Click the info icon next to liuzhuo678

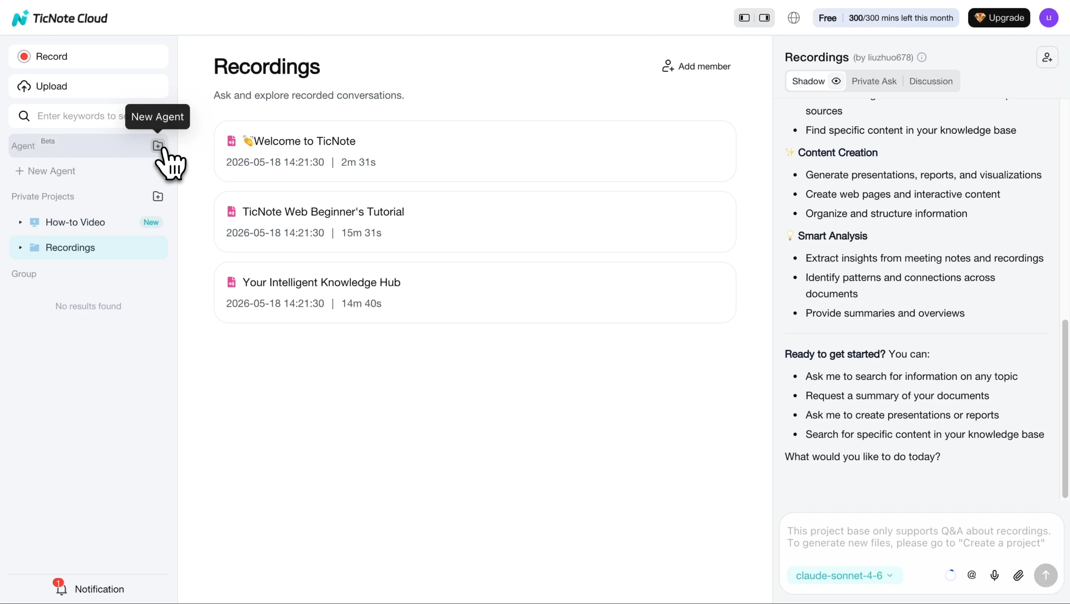pos(922,57)
